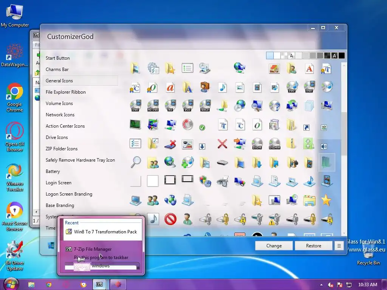Pick the light blue preview background swatch
This screenshot has height=290, width=387.
(270, 56)
